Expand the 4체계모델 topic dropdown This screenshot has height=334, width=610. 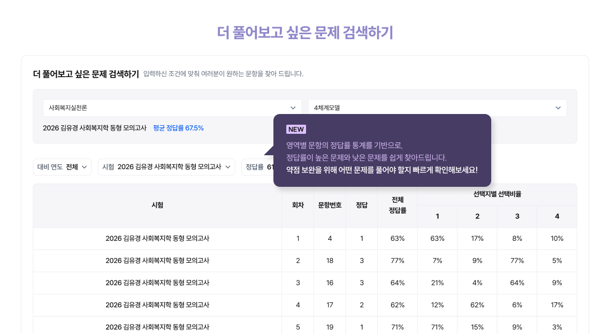click(x=437, y=108)
